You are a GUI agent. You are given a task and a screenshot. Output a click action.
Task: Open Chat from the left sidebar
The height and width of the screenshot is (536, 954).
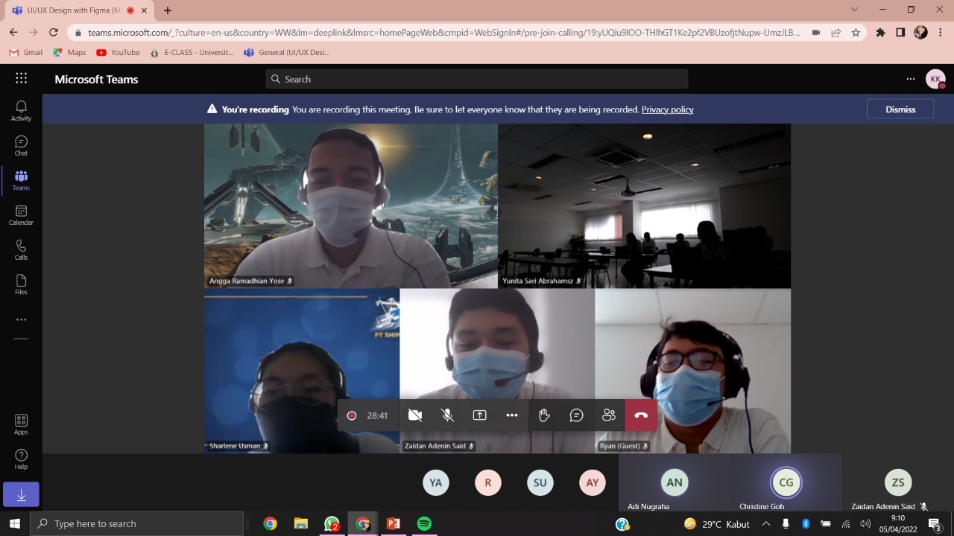(x=21, y=145)
